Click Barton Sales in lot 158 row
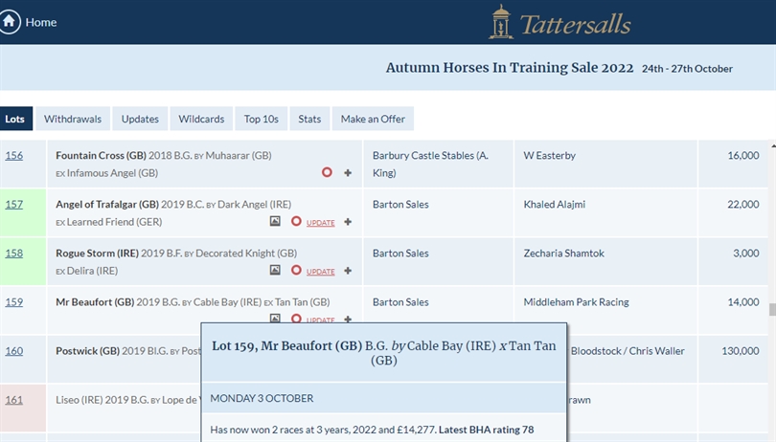The height and width of the screenshot is (442, 776). tap(400, 254)
